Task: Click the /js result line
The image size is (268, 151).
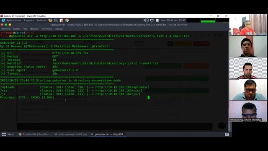Action: pos(70,94)
